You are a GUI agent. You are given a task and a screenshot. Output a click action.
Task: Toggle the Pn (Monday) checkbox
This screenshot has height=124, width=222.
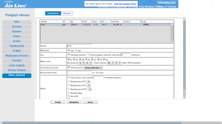(x=74, y=59)
